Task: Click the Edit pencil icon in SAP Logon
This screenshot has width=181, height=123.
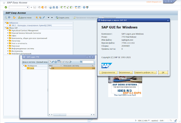Action: (53, 62)
